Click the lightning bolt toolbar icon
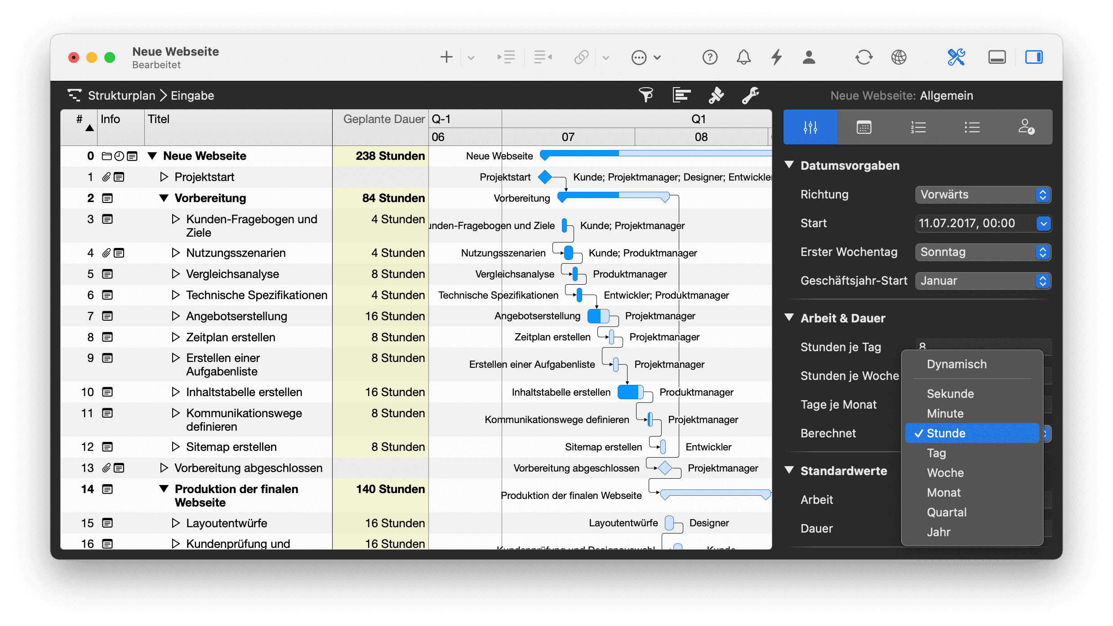This screenshot has height=626, width=1113. [776, 57]
